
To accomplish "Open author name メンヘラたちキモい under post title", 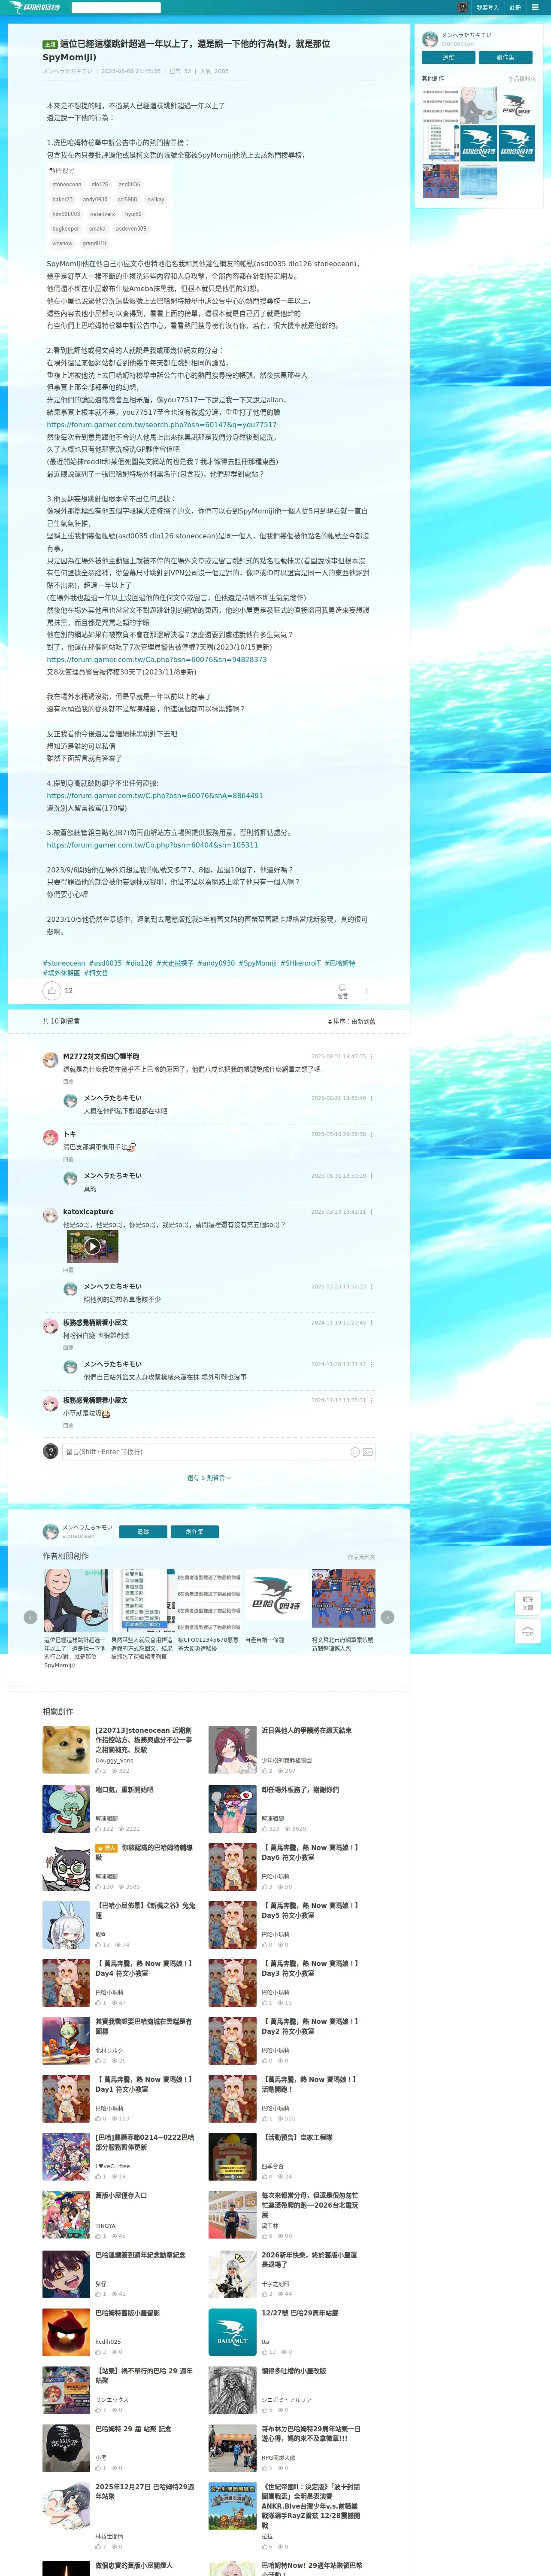I will click(x=67, y=71).
